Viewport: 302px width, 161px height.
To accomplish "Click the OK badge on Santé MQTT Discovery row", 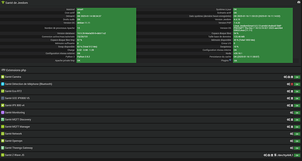I will tap(297, 120).
